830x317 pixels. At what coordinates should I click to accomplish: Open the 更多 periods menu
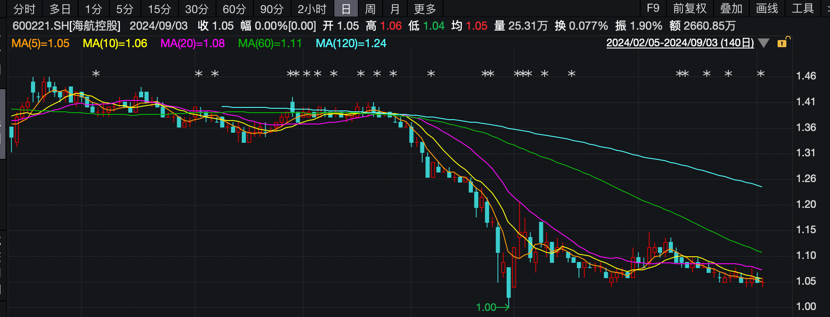[425, 9]
